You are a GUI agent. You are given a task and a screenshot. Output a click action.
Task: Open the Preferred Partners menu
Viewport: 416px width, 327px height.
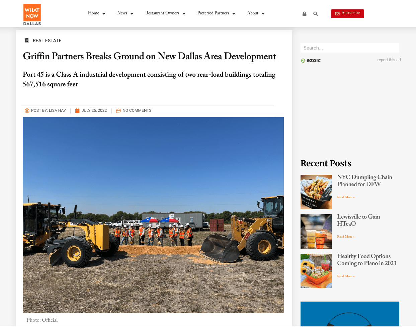tap(216, 13)
